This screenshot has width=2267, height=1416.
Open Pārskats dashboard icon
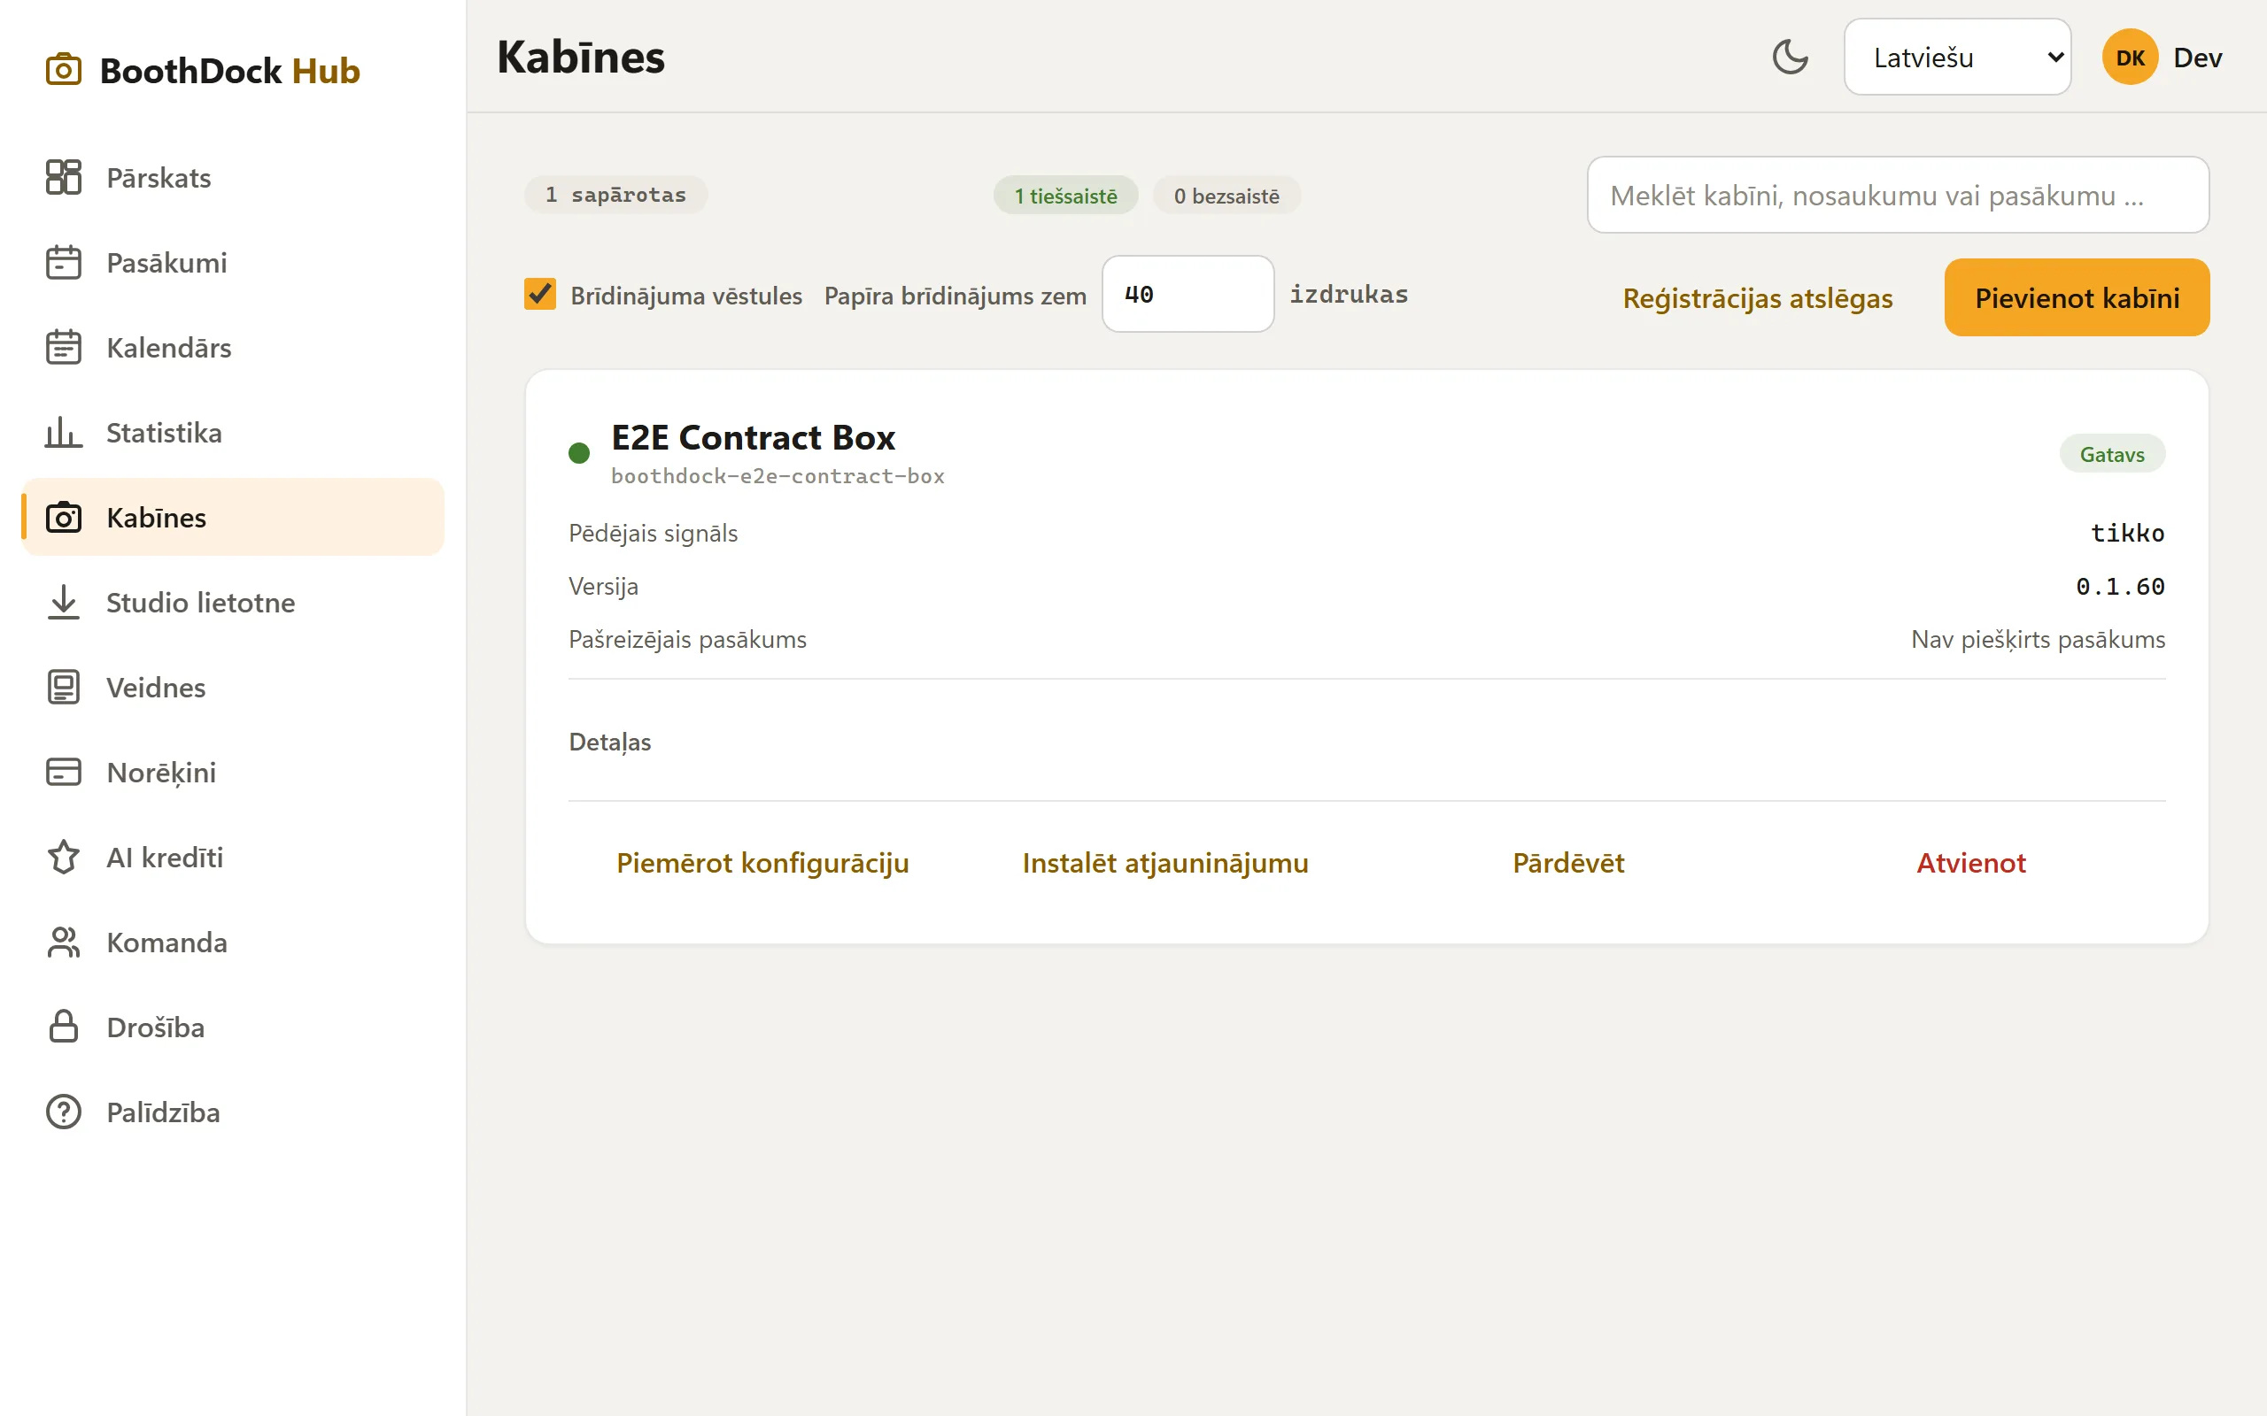pos(64,177)
